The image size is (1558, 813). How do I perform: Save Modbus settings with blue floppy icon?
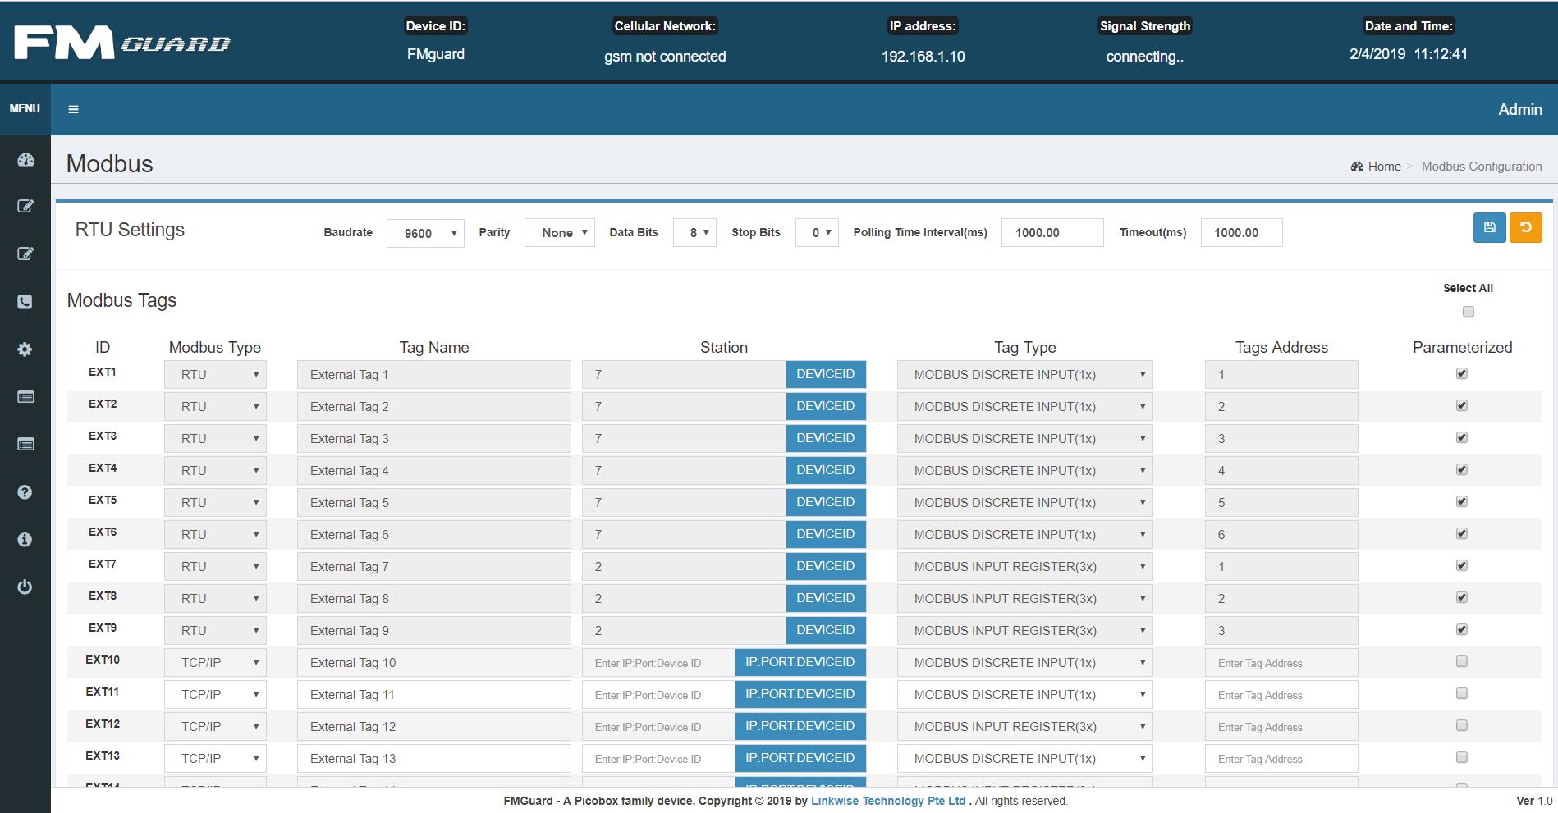(1489, 228)
